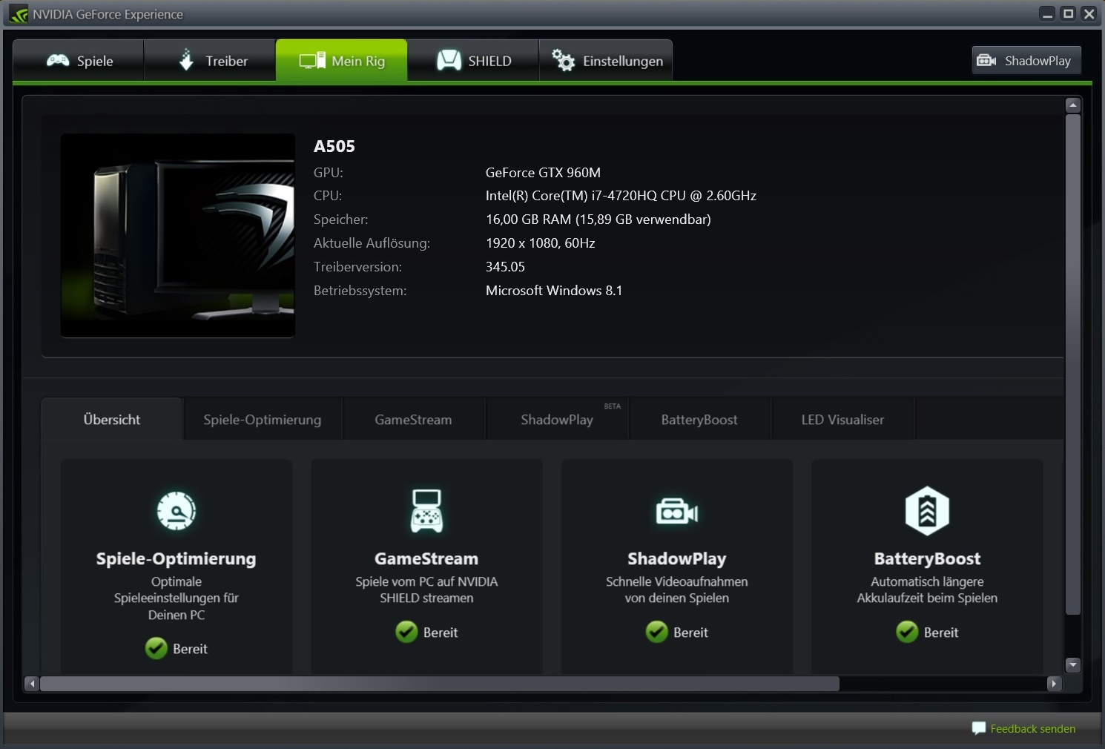Click the Spiele-Optimierung card title

coord(177,558)
